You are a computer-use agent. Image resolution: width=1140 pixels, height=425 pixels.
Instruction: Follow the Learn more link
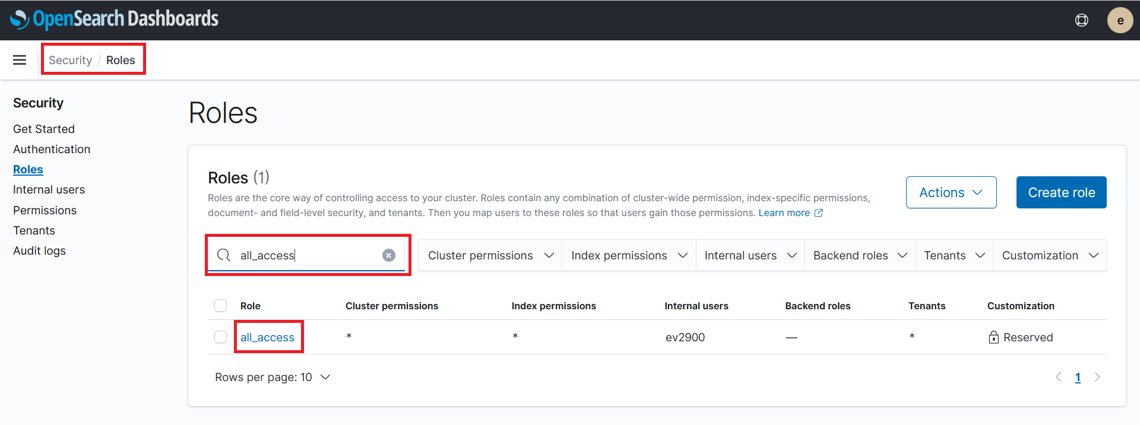pyautogui.click(x=784, y=213)
